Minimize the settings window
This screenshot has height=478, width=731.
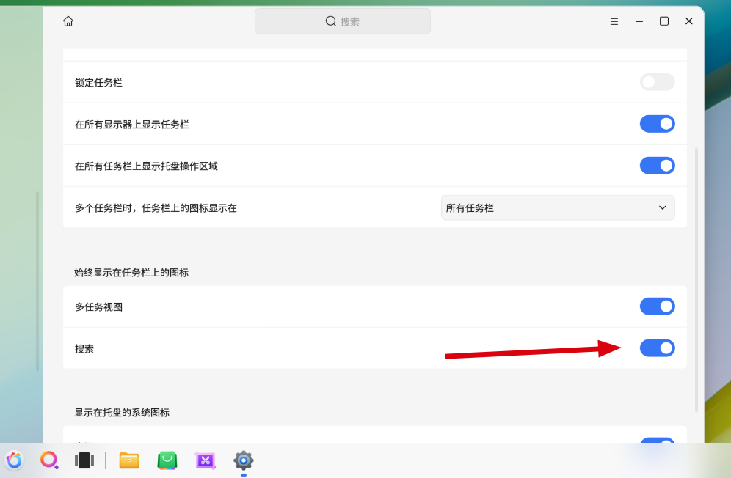click(639, 21)
